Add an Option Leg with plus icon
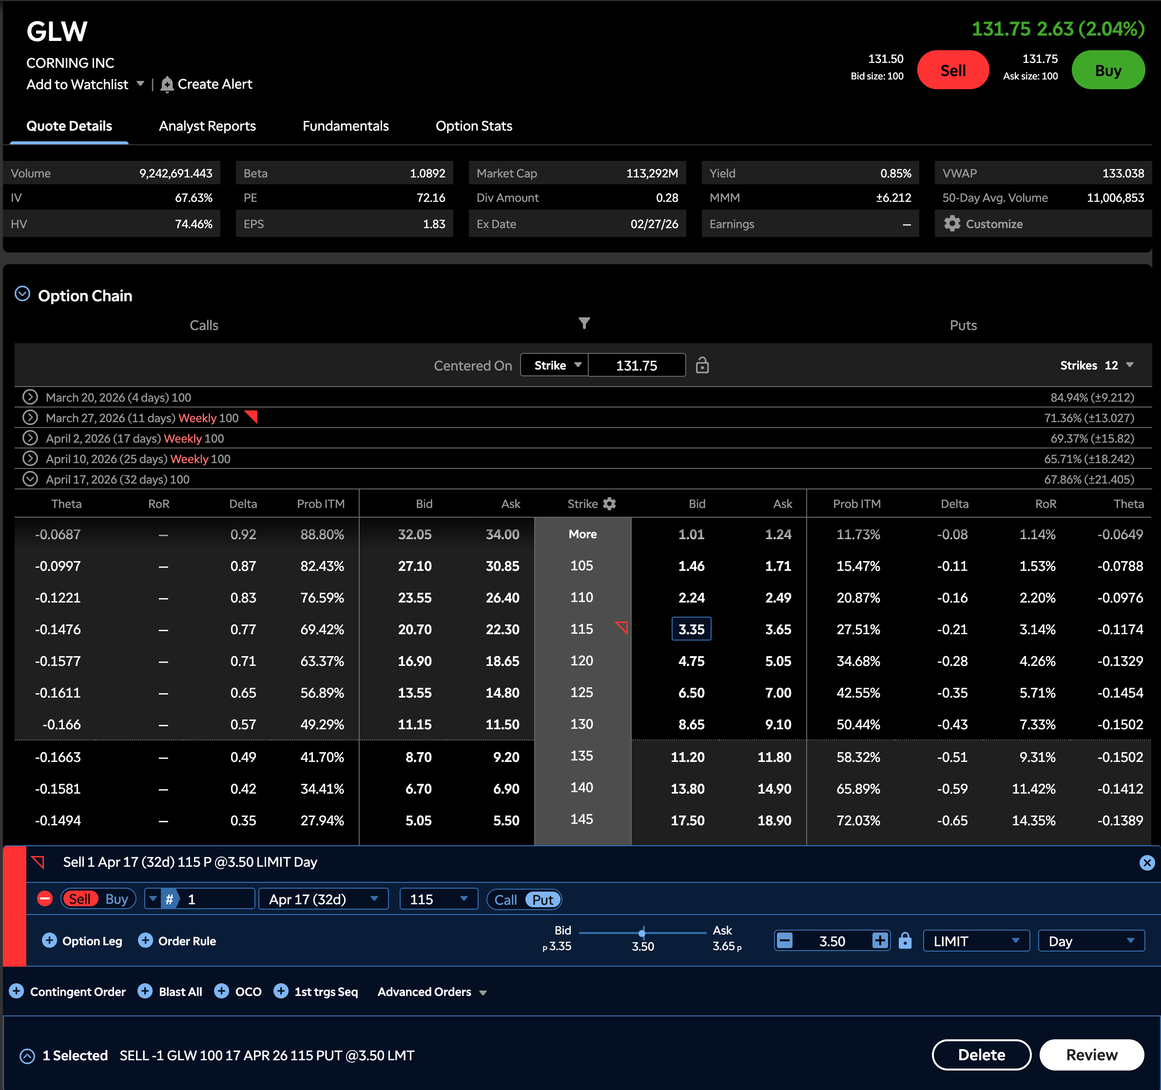The height and width of the screenshot is (1090, 1161). tap(50, 940)
